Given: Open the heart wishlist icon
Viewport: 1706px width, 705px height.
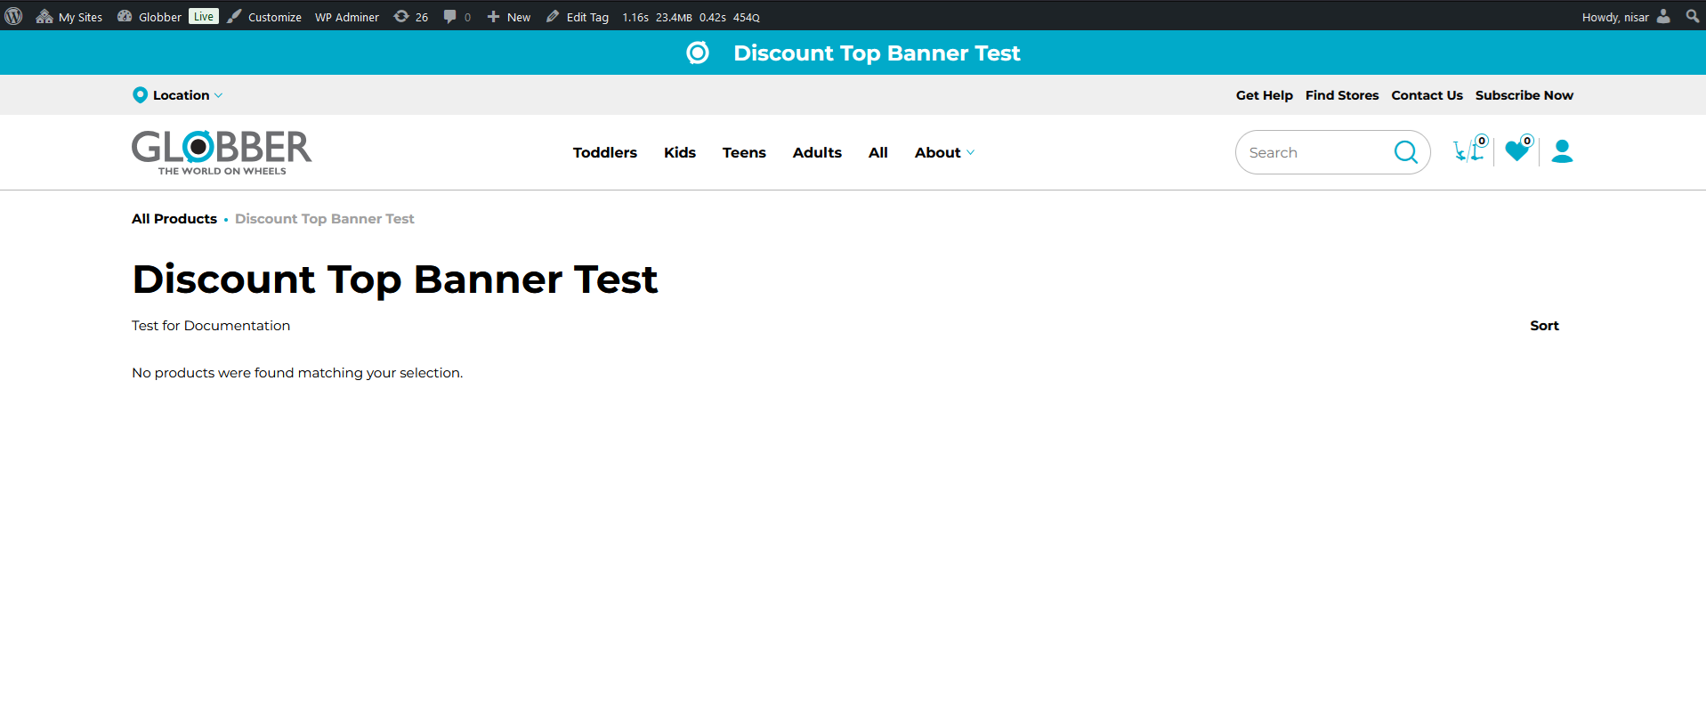Looking at the screenshot, I should tap(1518, 150).
